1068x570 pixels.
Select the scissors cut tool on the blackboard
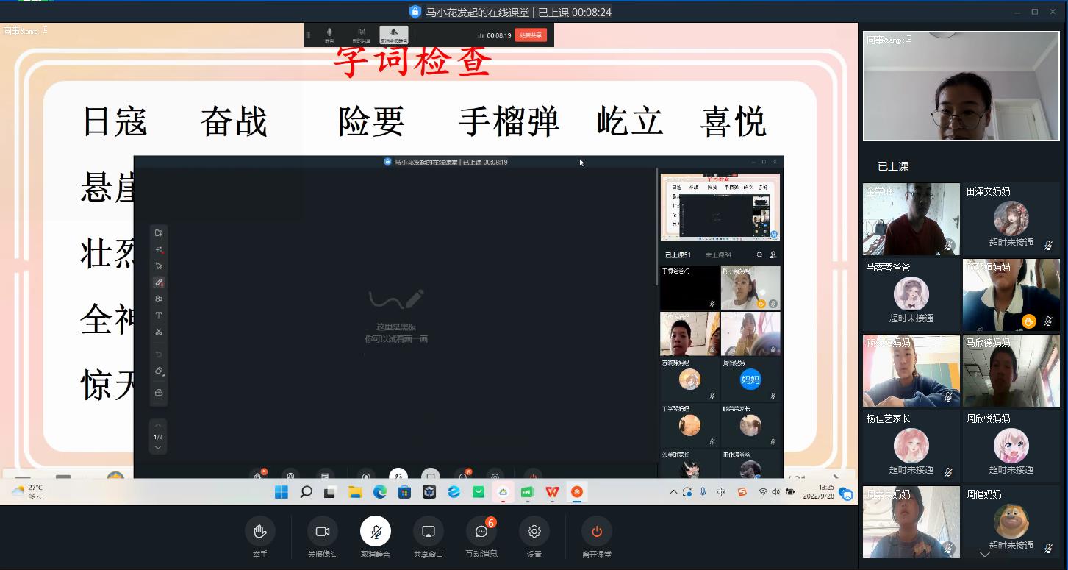click(x=159, y=332)
